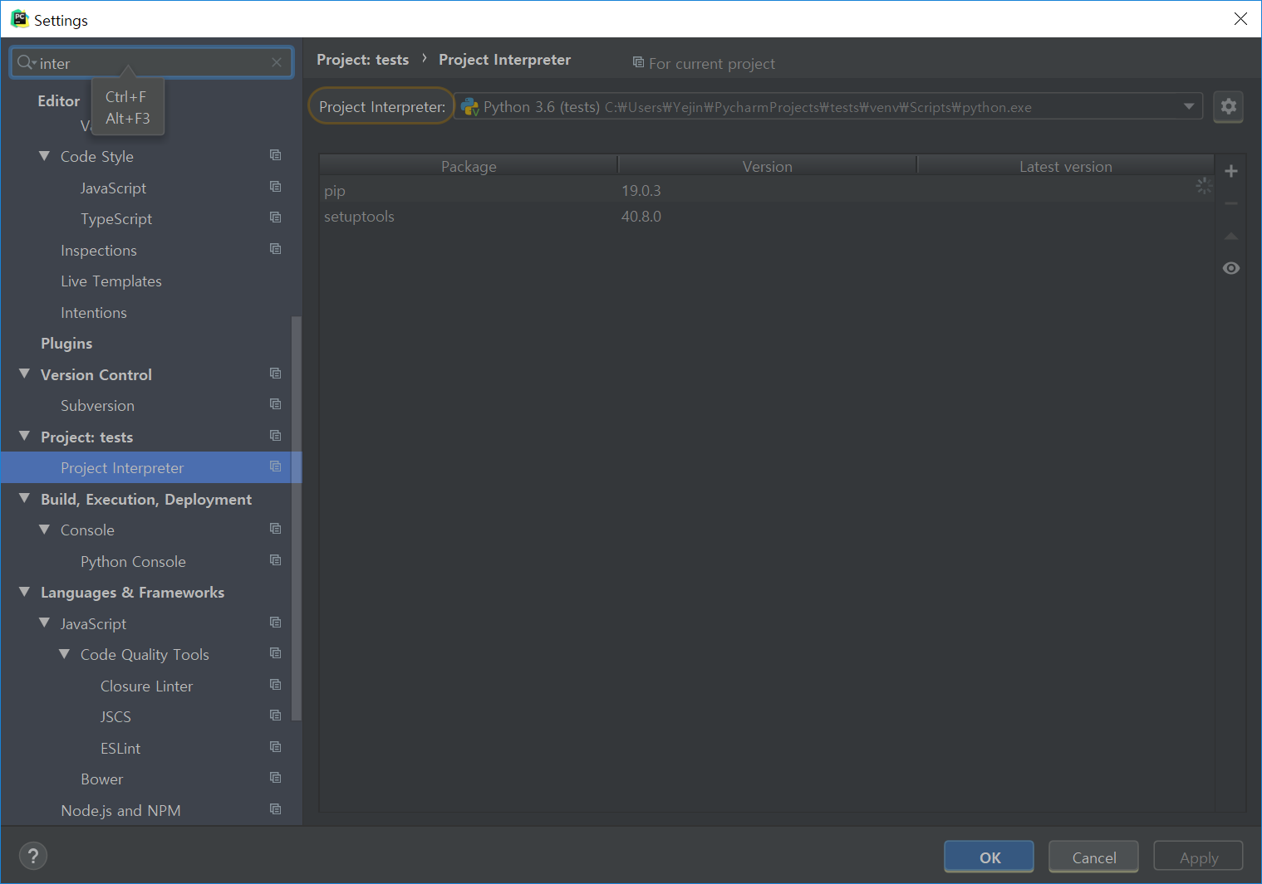The width and height of the screenshot is (1262, 884).
Task: Click project-level icon beside Node.js and NPM
Action: [276, 809]
